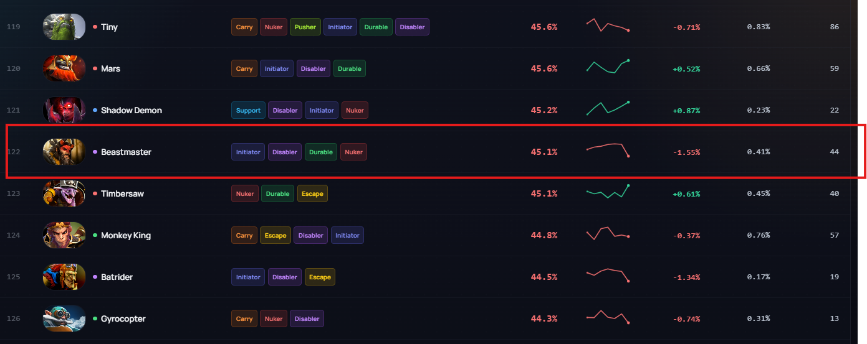Image resolution: width=867 pixels, height=344 pixels.
Task: Click the Escape tag on Timbersaw's row
Action: point(312,193)
